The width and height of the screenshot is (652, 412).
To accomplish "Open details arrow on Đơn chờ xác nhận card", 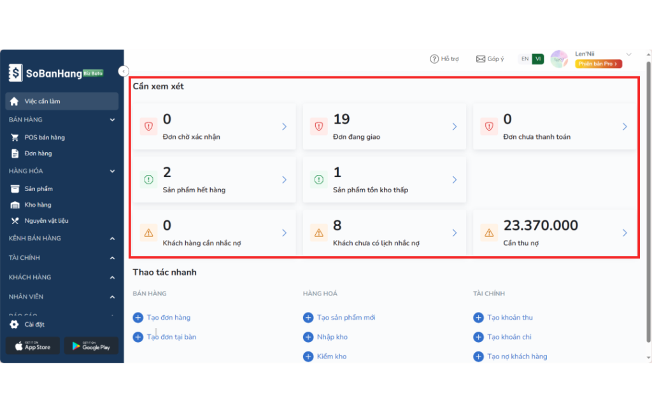I will [x=285, y=126].
